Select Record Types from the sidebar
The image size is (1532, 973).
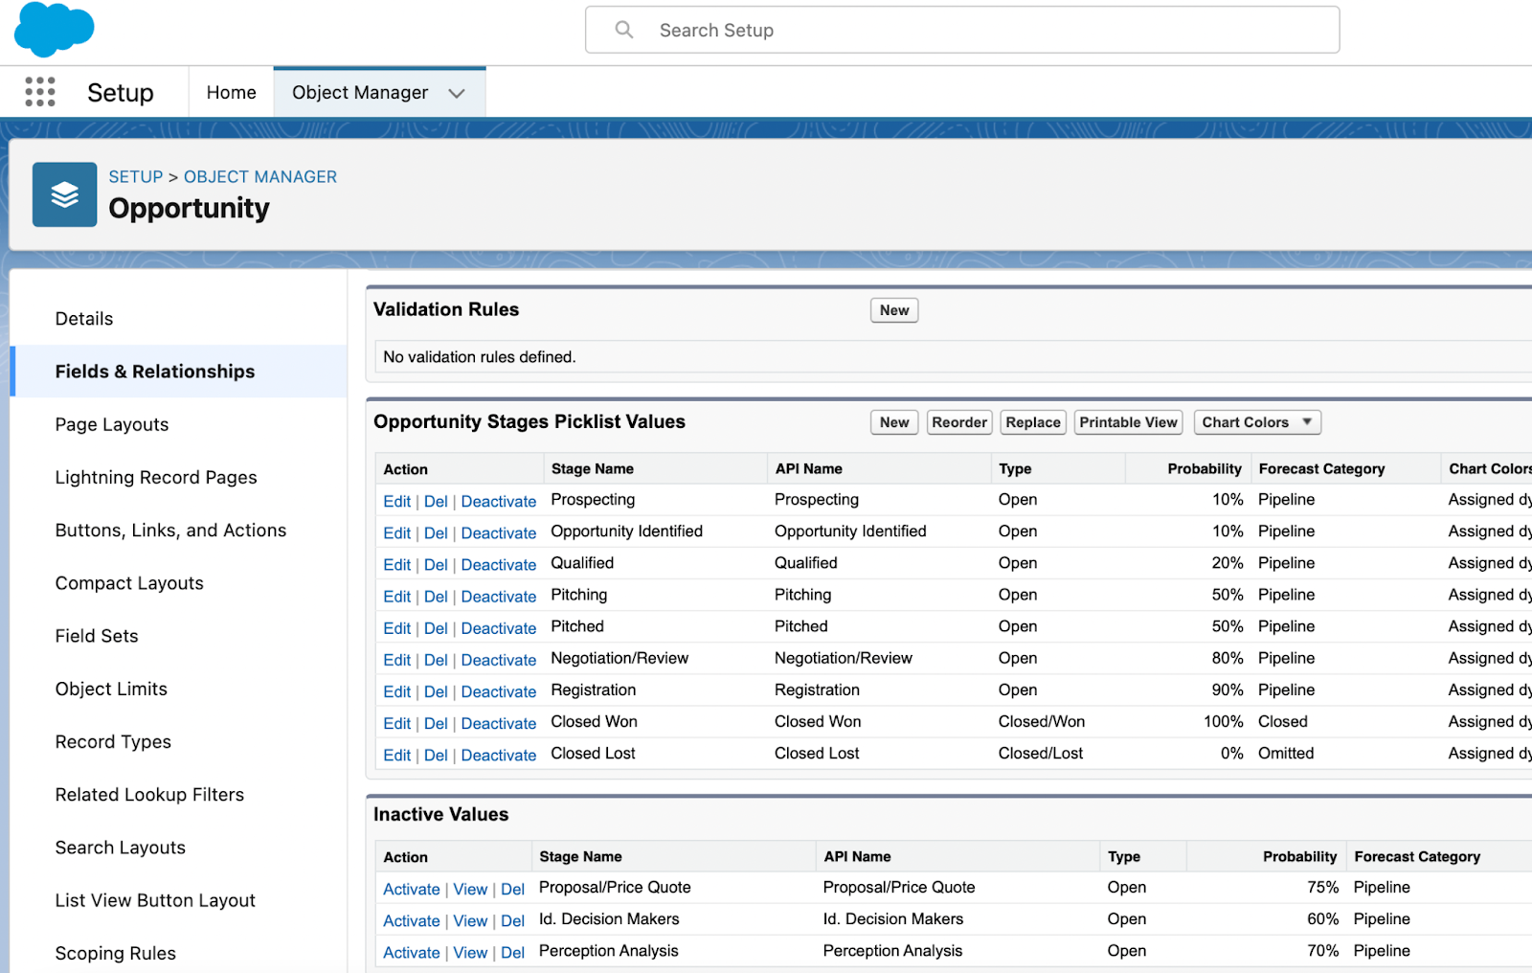113,741
